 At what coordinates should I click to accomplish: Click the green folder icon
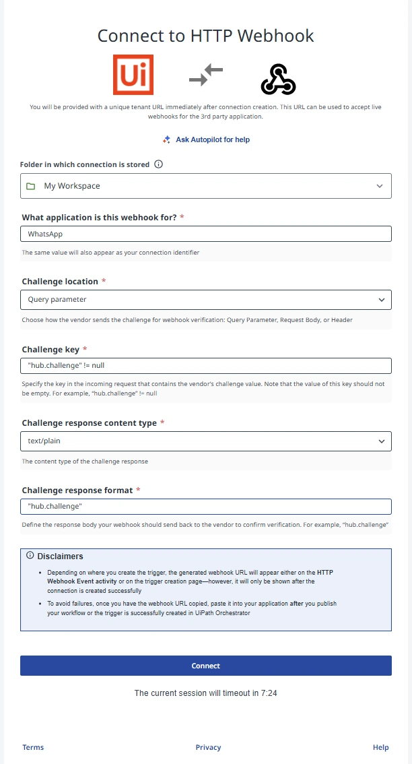coord(30,186)
